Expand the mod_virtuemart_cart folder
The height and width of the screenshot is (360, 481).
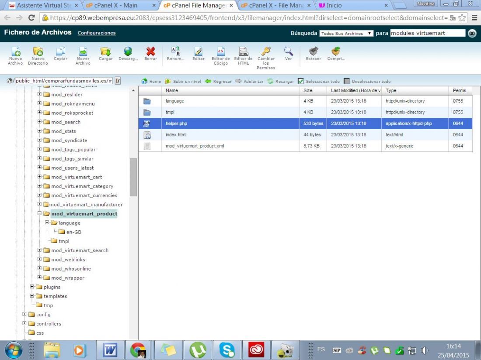[x=39, y=176]
